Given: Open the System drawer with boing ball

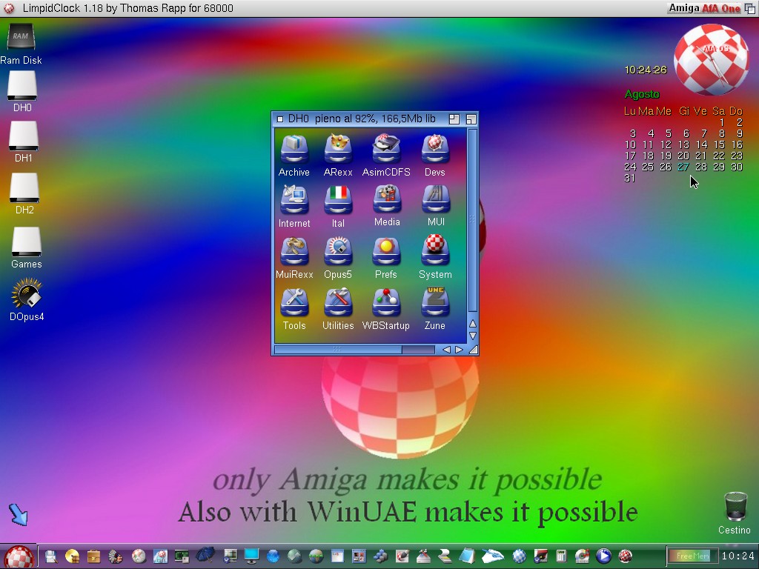Looking at the screenshot, I should (435, 253).
